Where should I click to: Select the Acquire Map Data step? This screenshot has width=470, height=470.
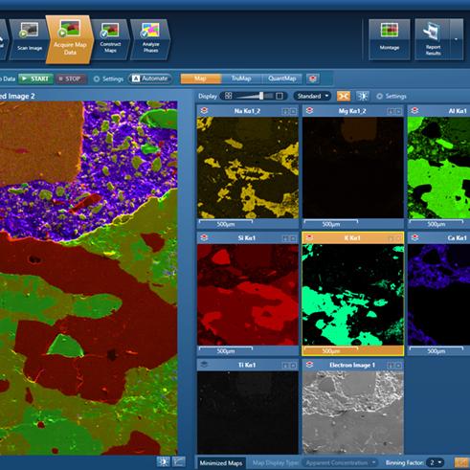70,39
